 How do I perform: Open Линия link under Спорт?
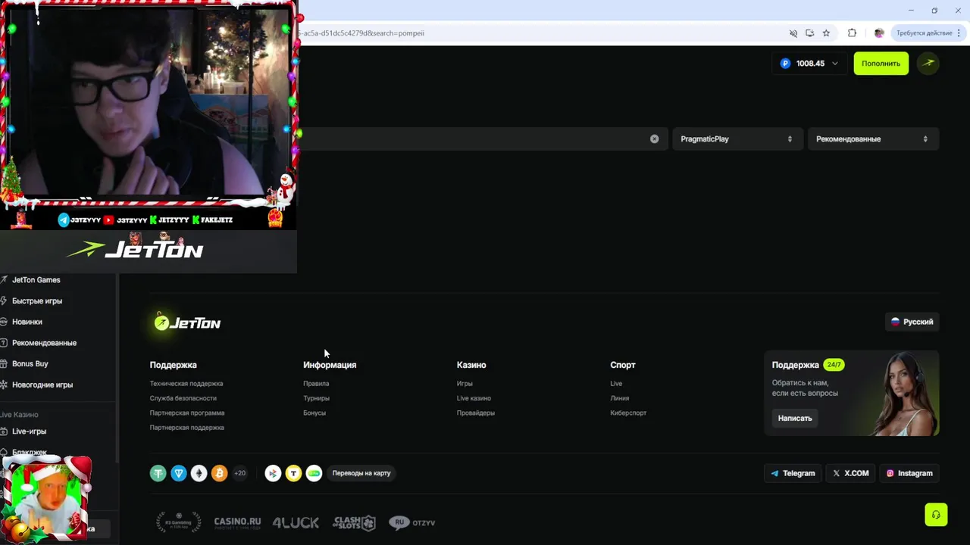(x=620, y=398)
